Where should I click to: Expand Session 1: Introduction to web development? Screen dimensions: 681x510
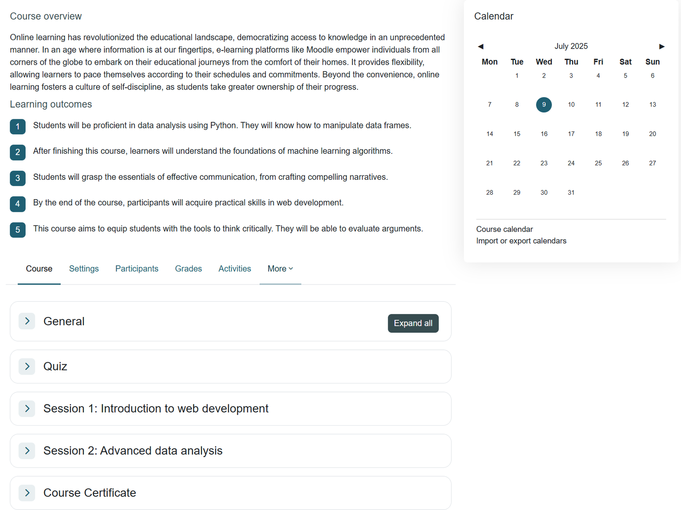coord(27,408)
